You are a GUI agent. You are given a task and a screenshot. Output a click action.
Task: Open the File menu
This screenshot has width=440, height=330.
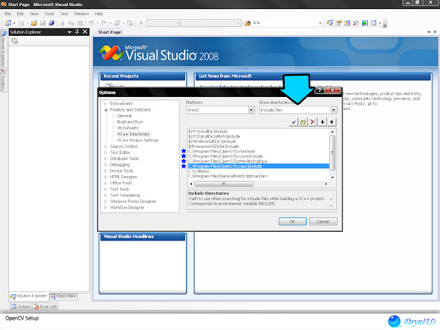(x=8, y=14)
